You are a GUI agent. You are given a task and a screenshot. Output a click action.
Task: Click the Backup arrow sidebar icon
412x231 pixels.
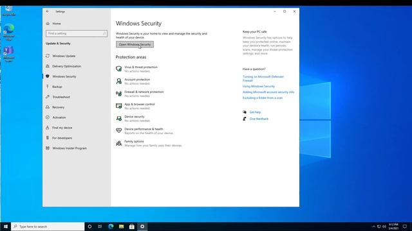pyautogui.click(x=48, y=87)
